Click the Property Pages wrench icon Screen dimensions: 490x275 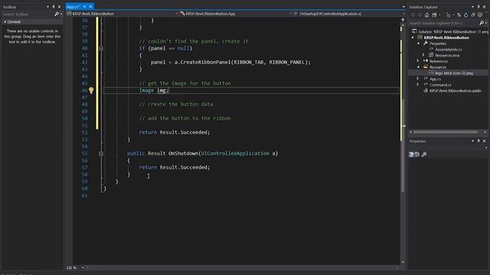(424, 154)
